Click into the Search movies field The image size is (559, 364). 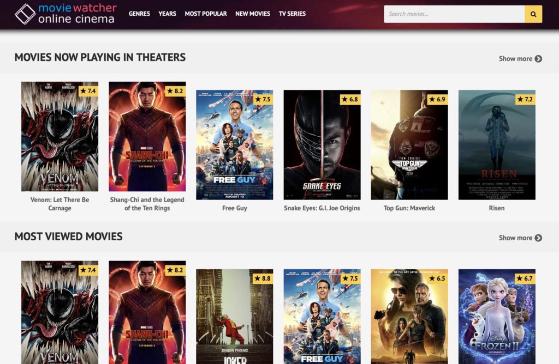pos(454,14)
